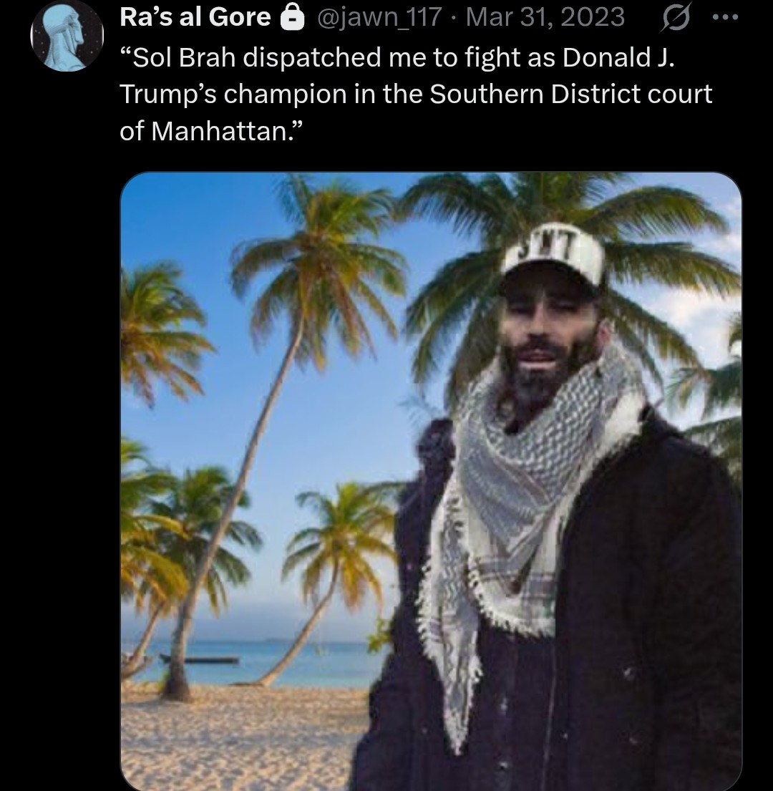
Task: Open the attached beach photo
Action: 431,481
